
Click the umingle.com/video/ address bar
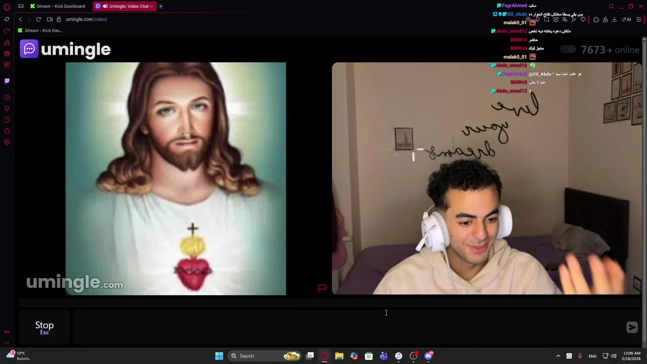coord(86,19)
